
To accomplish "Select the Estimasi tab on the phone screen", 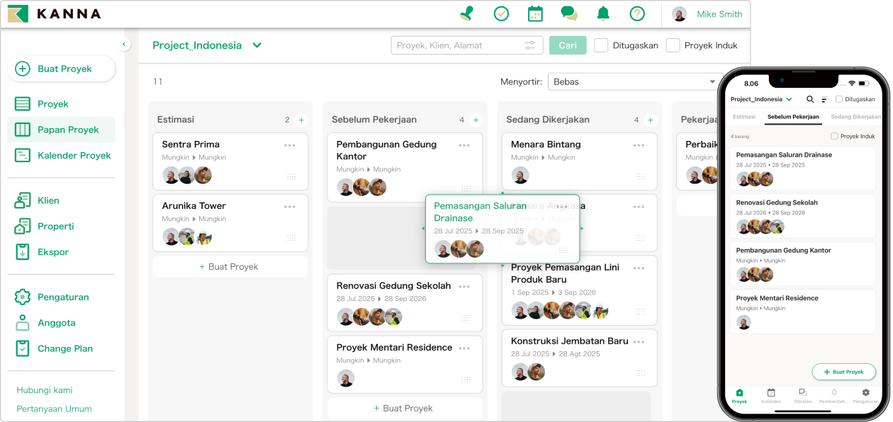I will coord(744,117).
